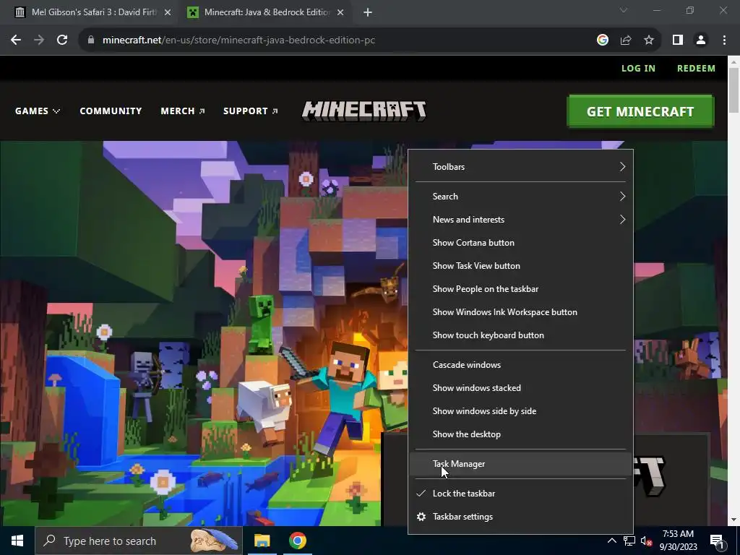Image resolution: width=740 pixels, height=555 pixels.
Task: Open Taskbar settings
Action: point(520,517)
